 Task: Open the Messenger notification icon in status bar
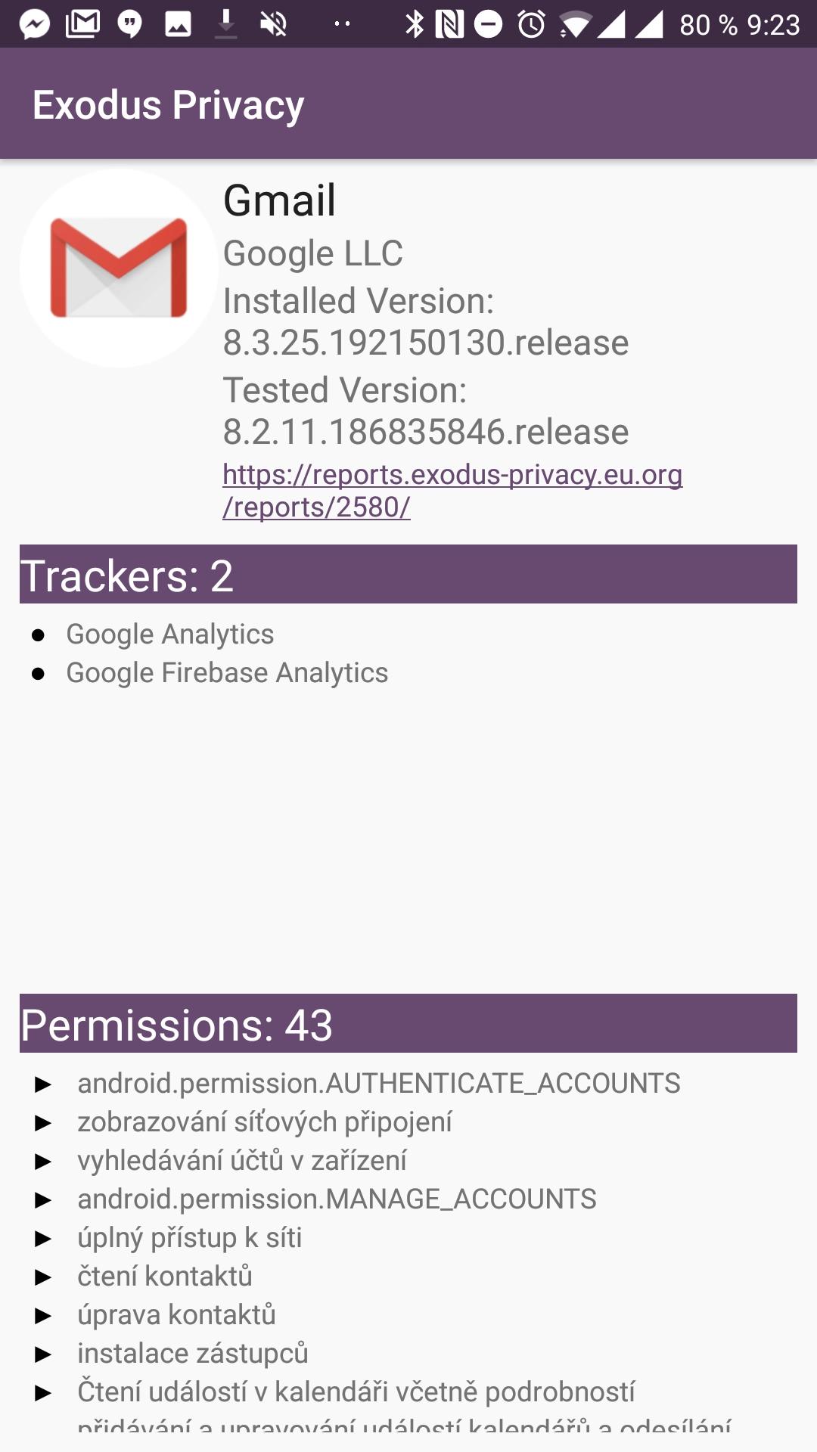tap(35, 25)
